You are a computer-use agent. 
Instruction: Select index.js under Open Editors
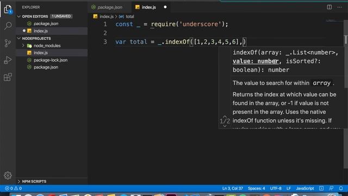coord(52,31)
